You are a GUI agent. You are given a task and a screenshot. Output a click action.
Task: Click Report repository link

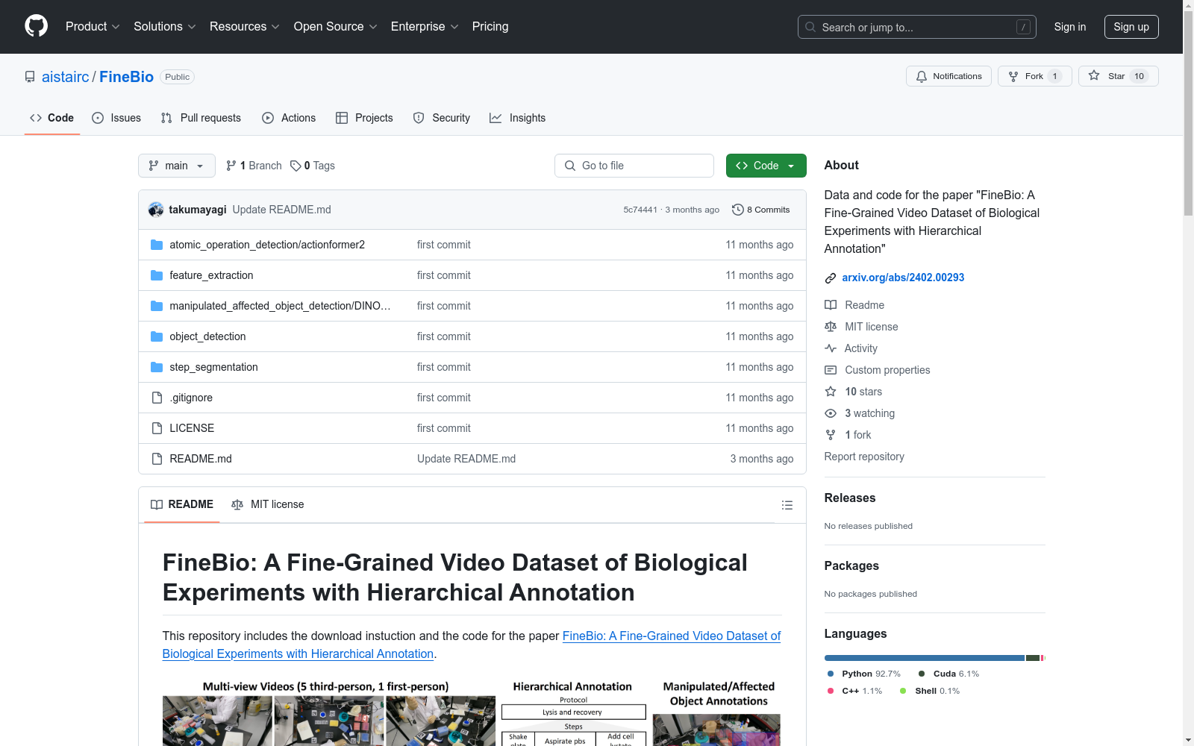pos(864,457)
